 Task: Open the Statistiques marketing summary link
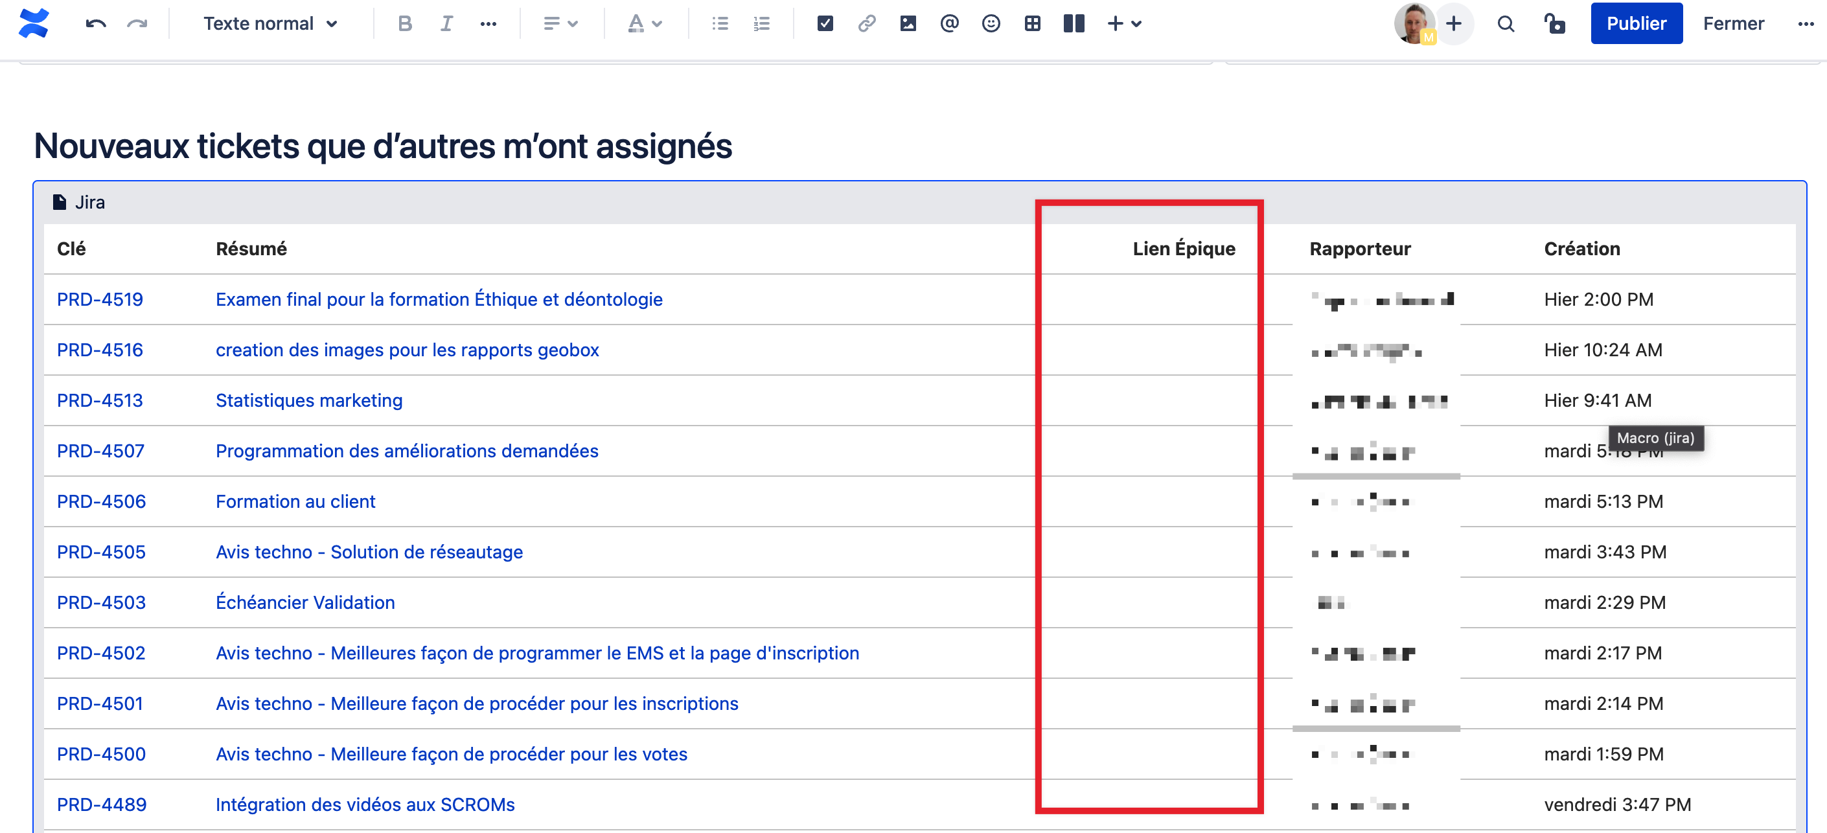(308, 400)
